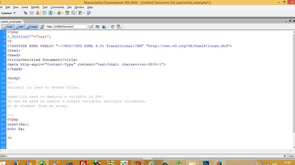Viewport: 295px width, 165px height.
Task: Open the View Options icon
Action: [x=118, y=27]
